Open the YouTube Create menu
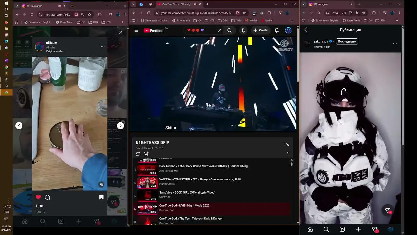Image resolution: width=417 pixels, height=235 pixels. pos(261,30)
